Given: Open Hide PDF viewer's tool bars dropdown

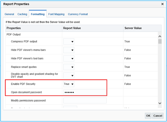Looking at the screenshot, I should [x=69, y=58].
